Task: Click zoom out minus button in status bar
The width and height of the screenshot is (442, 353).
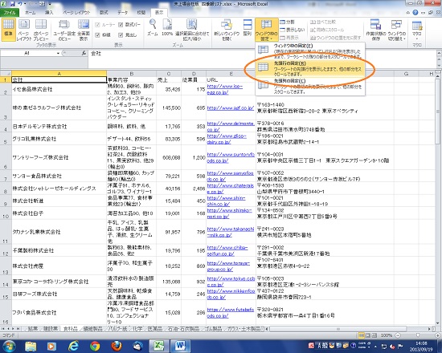Action: tap(398, 335)
